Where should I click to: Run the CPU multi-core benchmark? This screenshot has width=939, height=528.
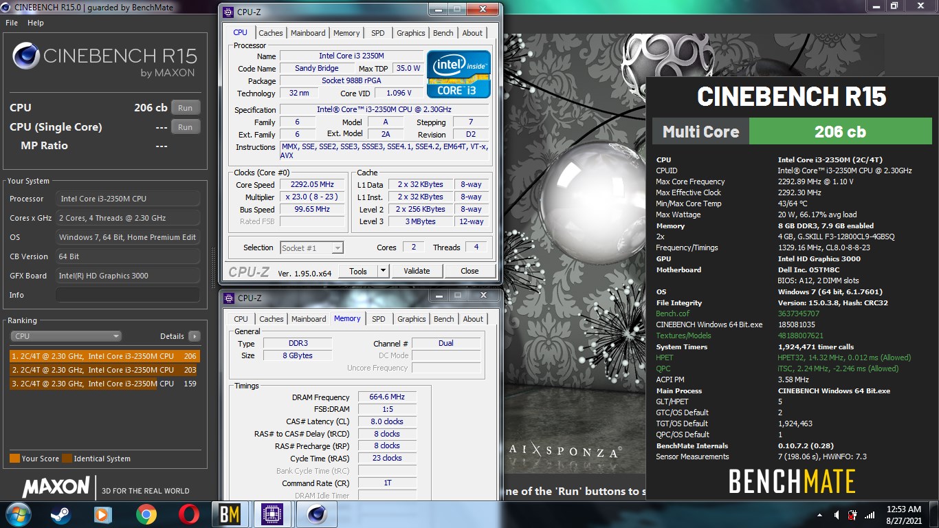click(x=186, y=108)
